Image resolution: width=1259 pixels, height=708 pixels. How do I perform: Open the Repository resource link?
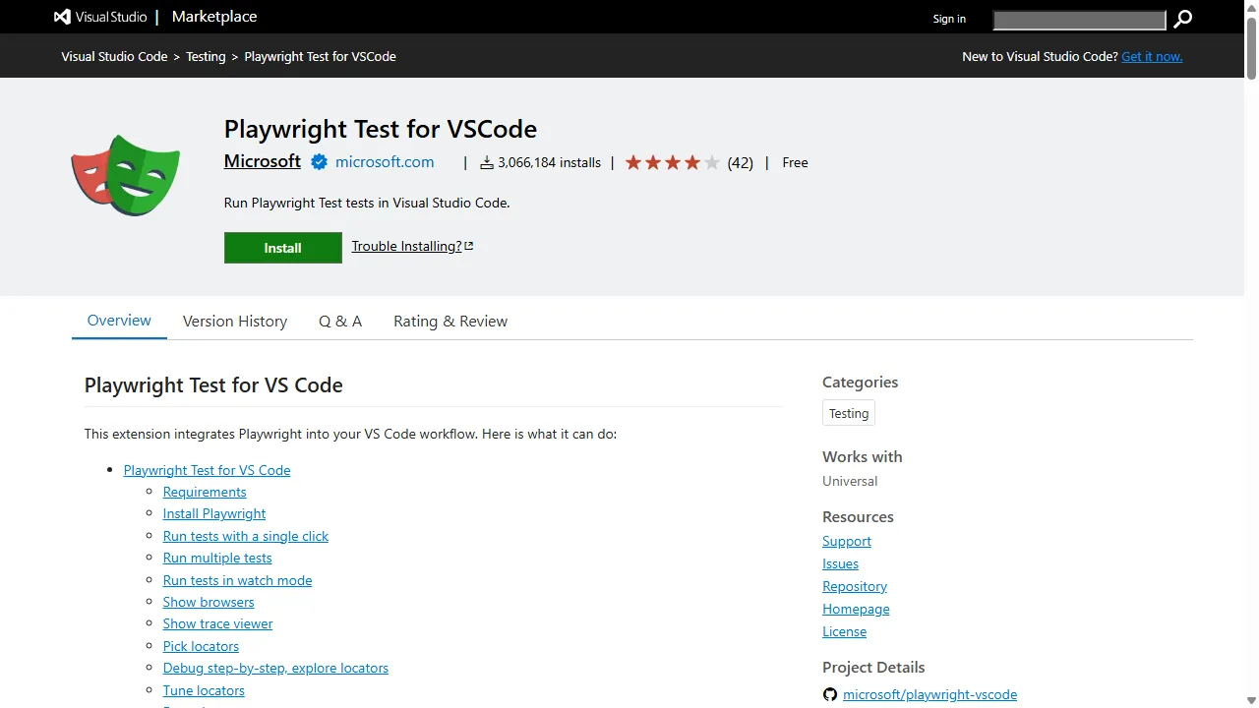(855, 586)
